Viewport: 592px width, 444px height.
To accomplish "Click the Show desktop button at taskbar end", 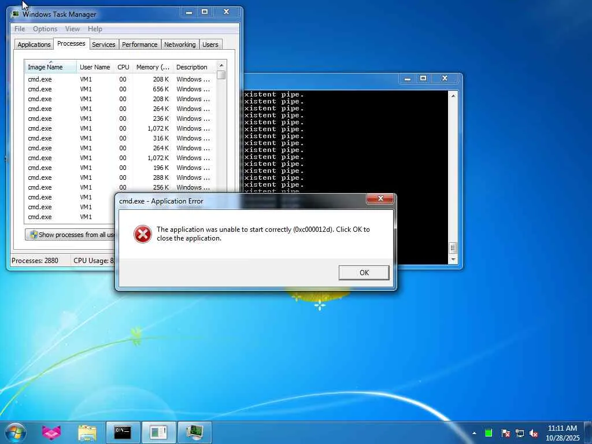I will click(587, 432).
